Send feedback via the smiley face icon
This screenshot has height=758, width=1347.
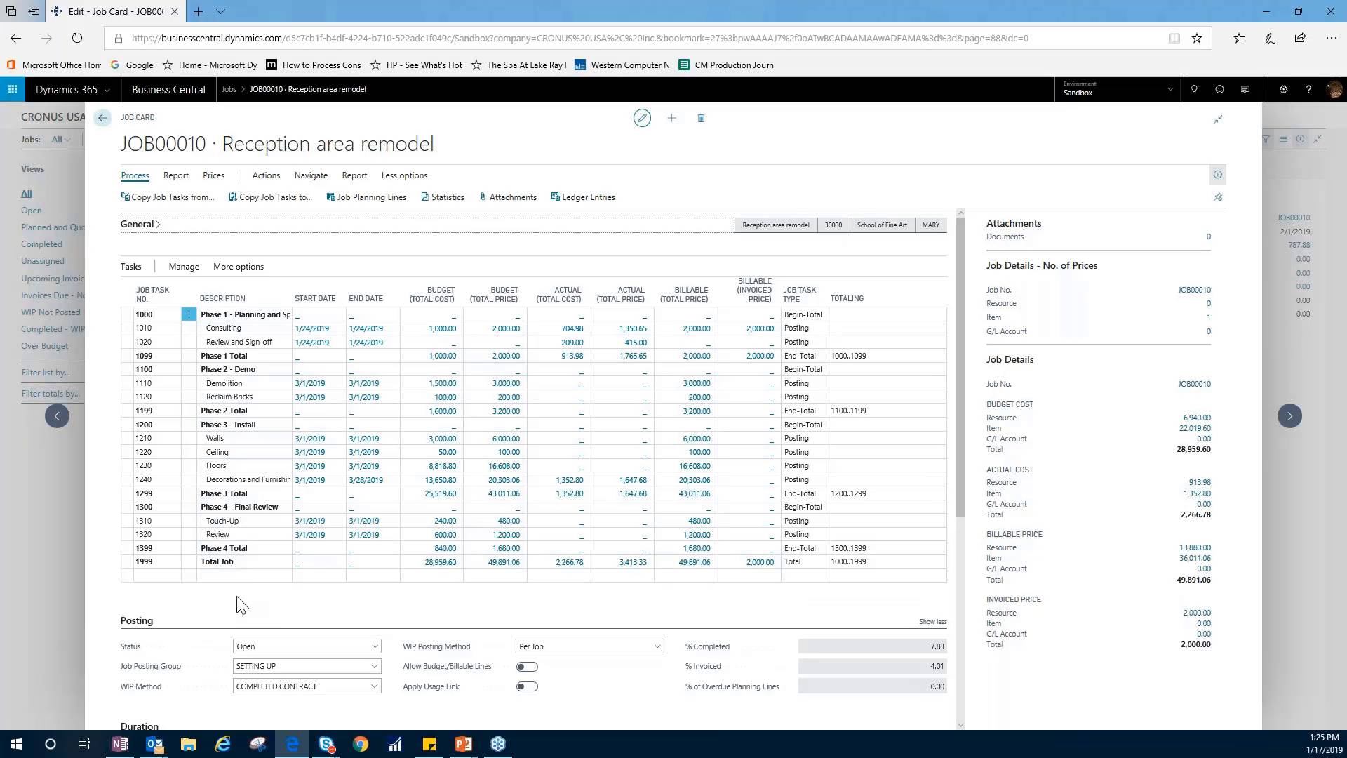(1219, 89)
